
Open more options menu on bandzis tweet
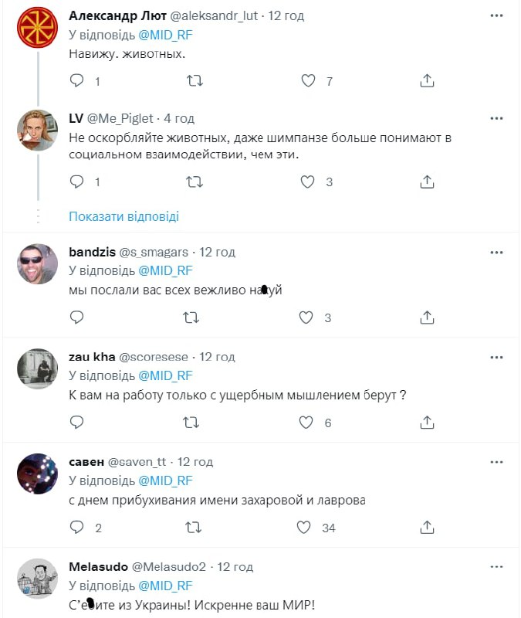(497, 252)
